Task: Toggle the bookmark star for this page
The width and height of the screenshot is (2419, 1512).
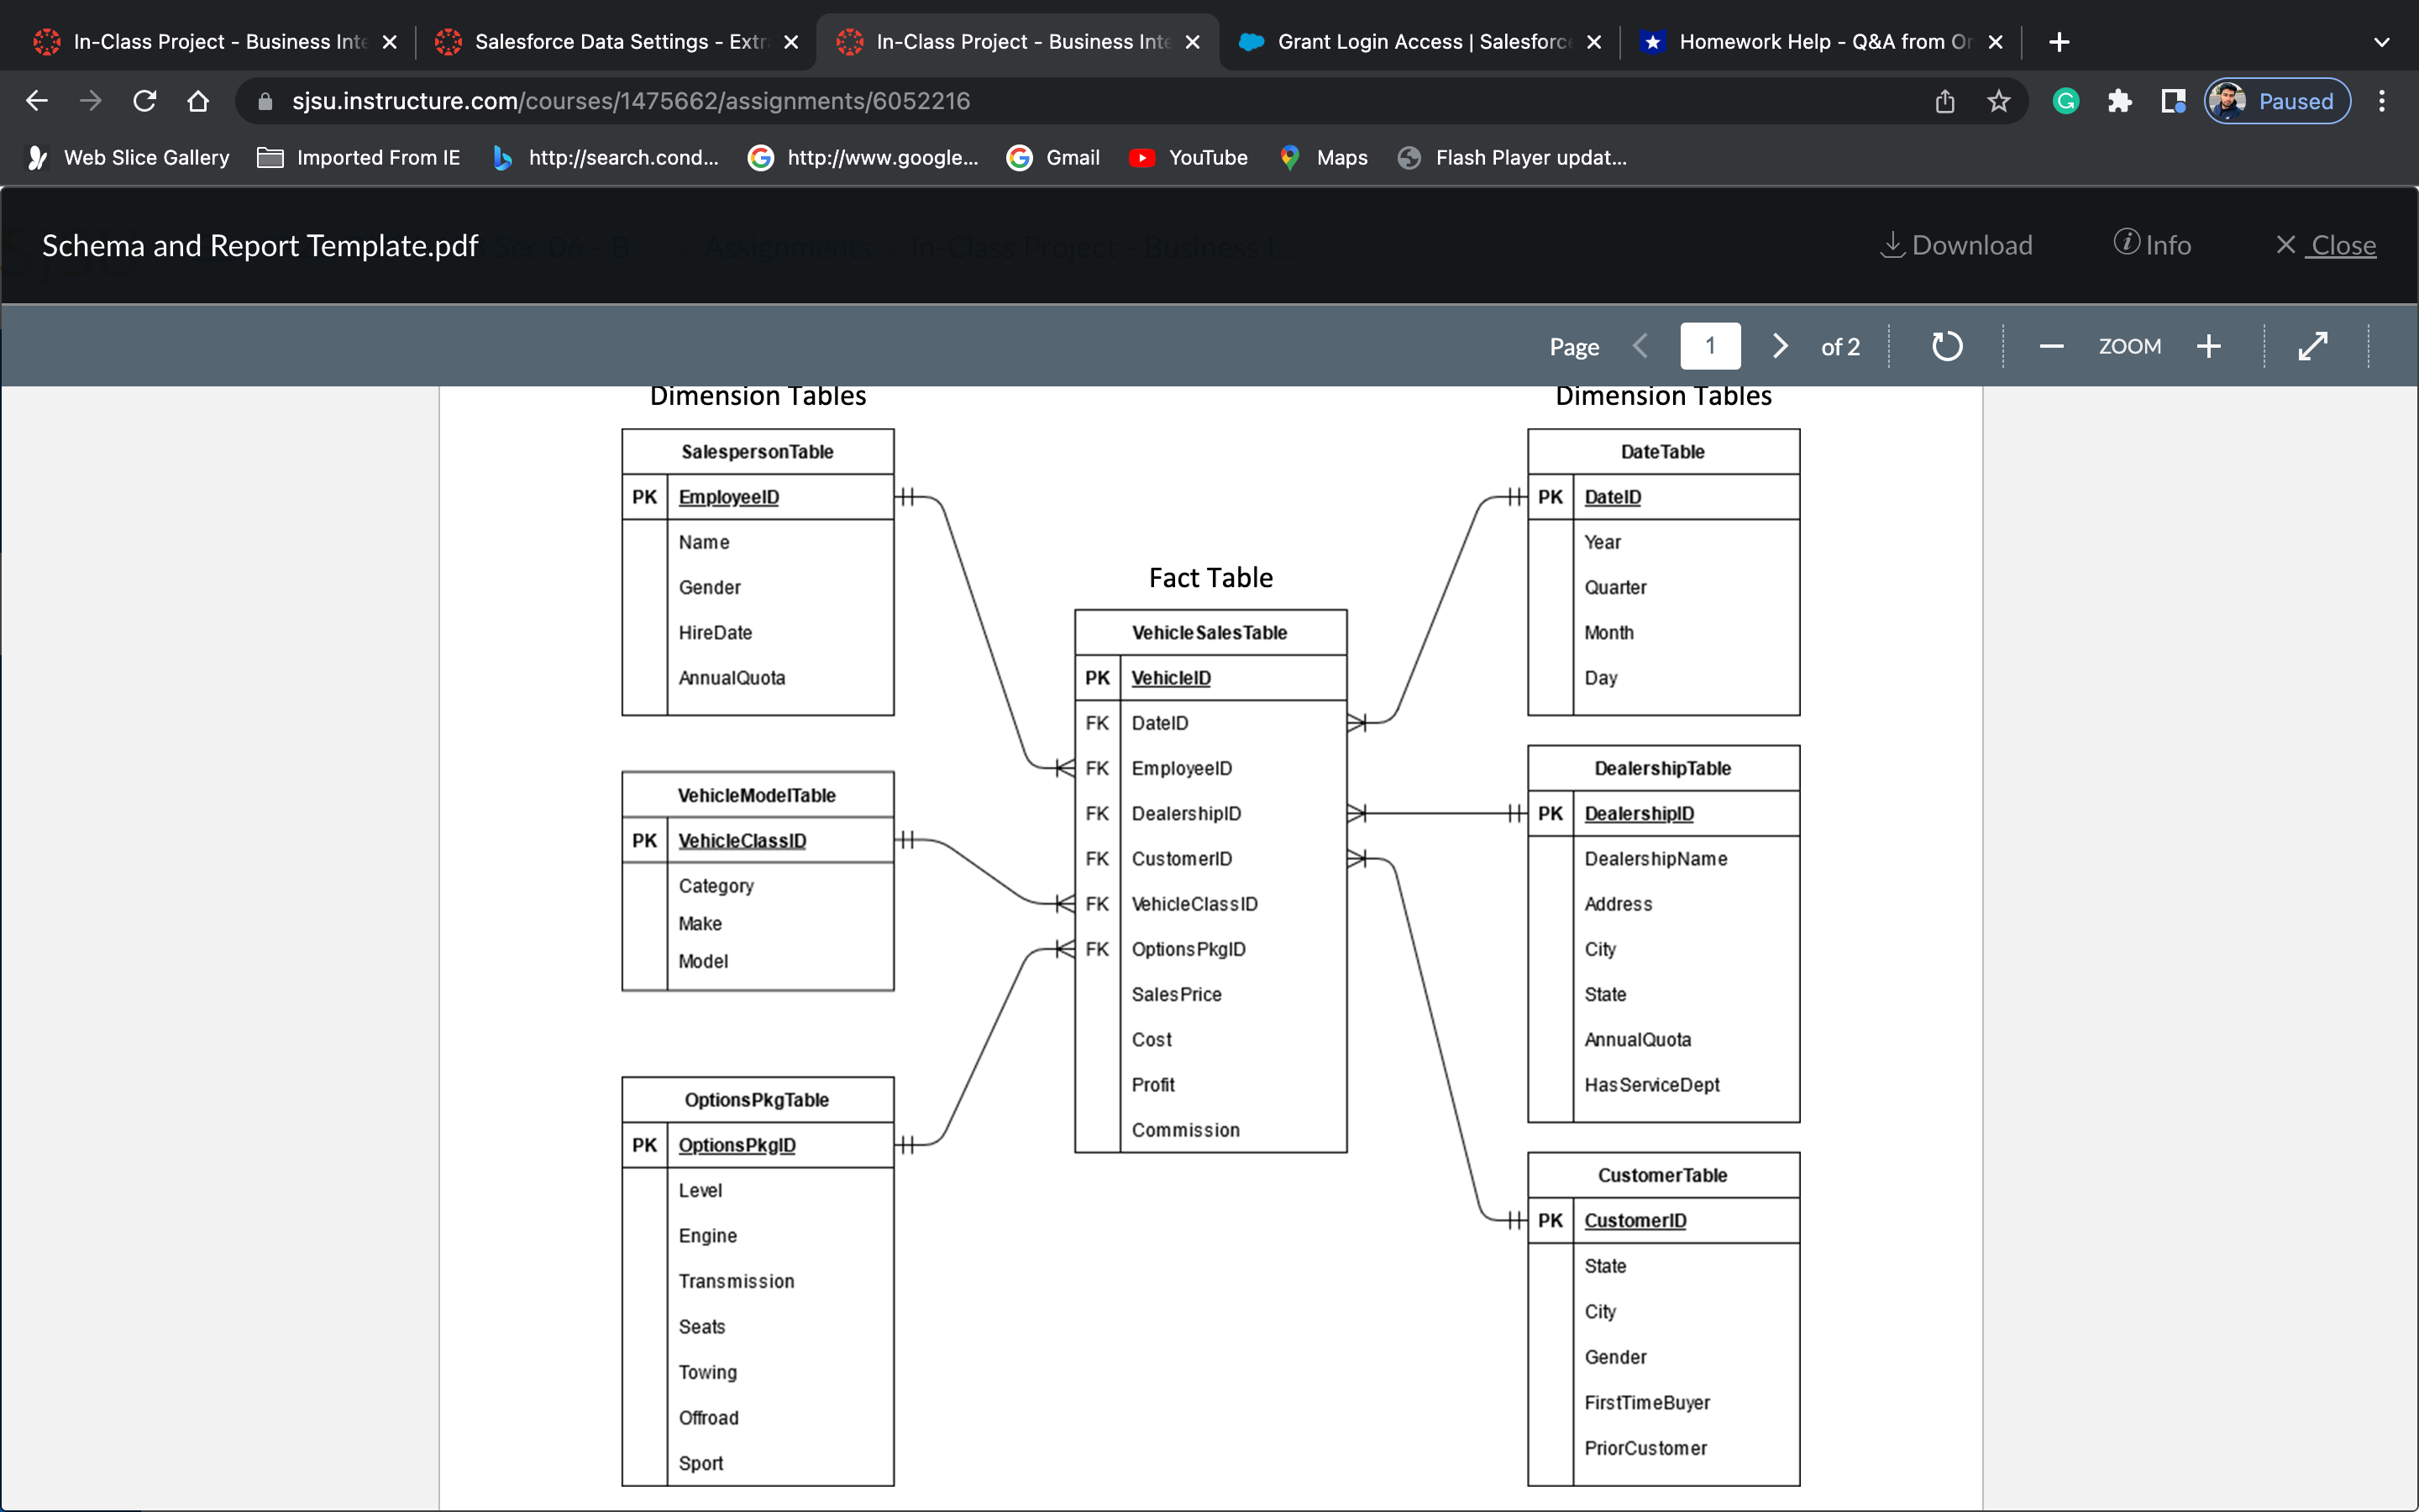Action: click(x=1997, y=101)
